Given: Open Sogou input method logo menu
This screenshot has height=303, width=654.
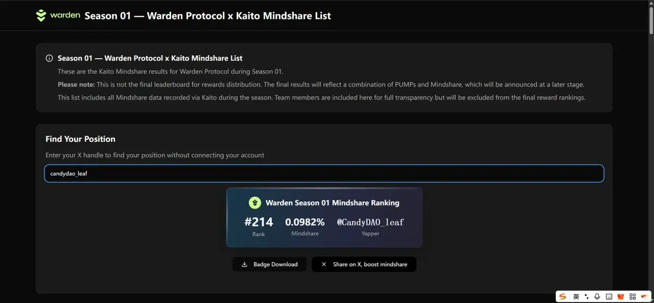Looking at the screenshot, I should pos(562,296).
